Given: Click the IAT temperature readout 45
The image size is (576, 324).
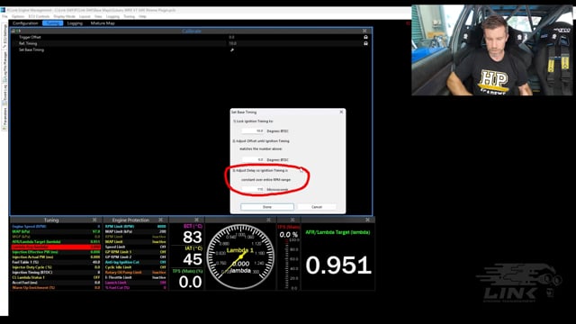Looking at the screenshot, I should click(192, 260).
